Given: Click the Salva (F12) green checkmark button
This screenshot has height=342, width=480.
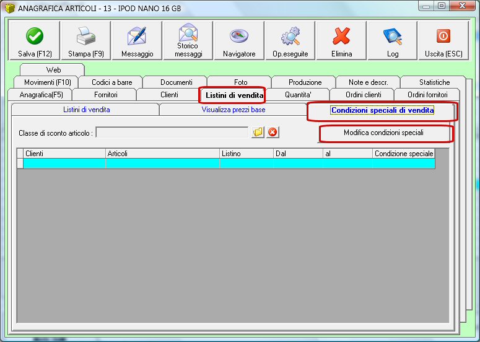Looking at the screenshot, I should pyautogui.click(x=34, y=40).
